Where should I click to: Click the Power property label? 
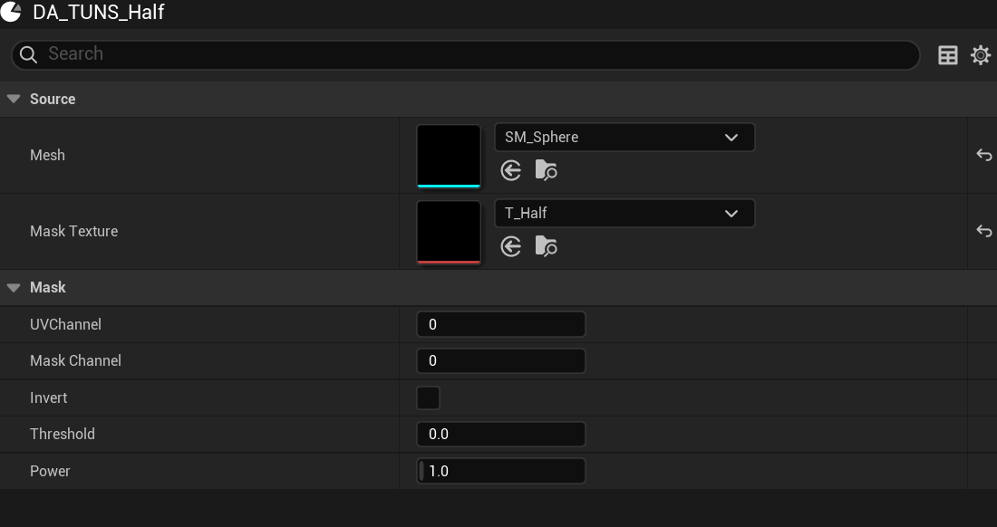click(50, 471)
